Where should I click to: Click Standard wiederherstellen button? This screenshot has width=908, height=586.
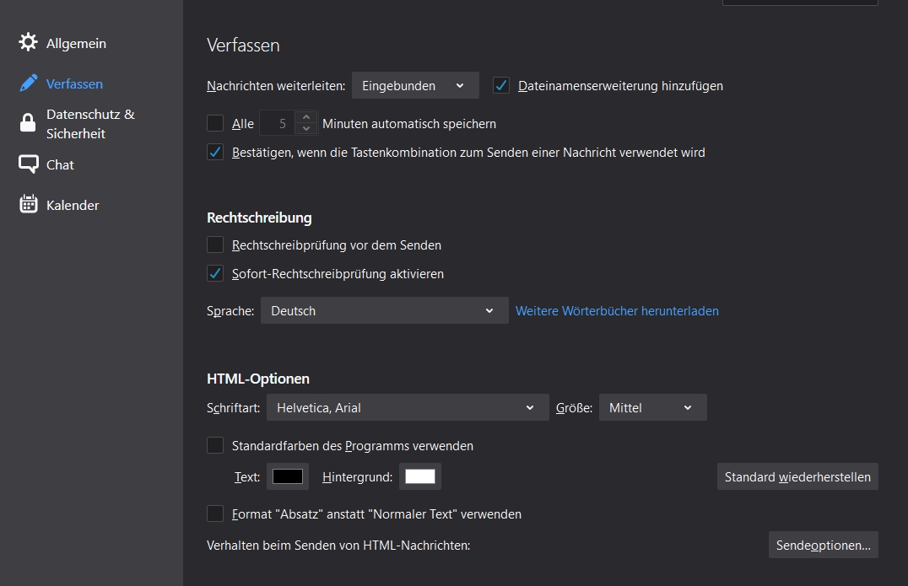pyautogui.click(x=797, y=476)
